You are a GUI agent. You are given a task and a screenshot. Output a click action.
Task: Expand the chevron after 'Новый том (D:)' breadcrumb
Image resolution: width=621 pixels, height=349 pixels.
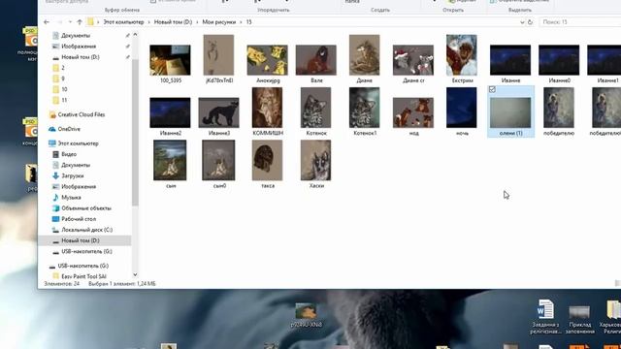[x=197, y=22]
